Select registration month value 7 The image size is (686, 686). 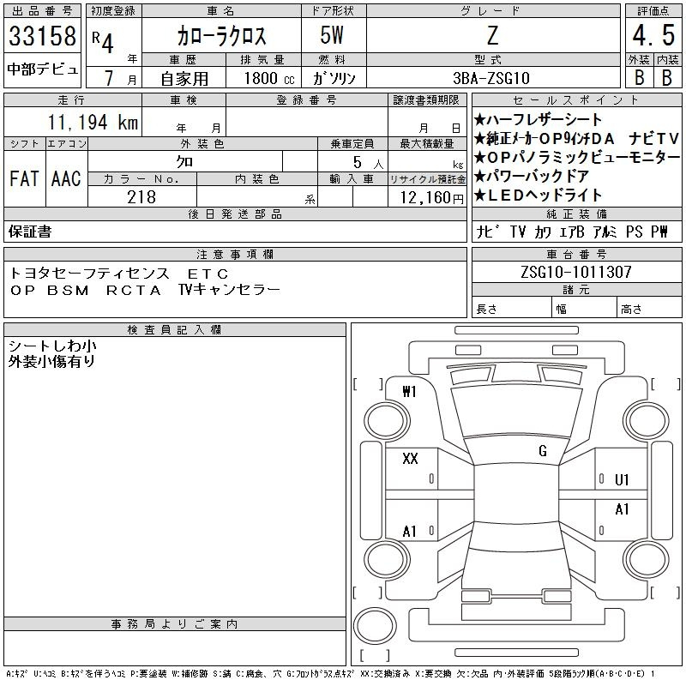click(109, 78)
